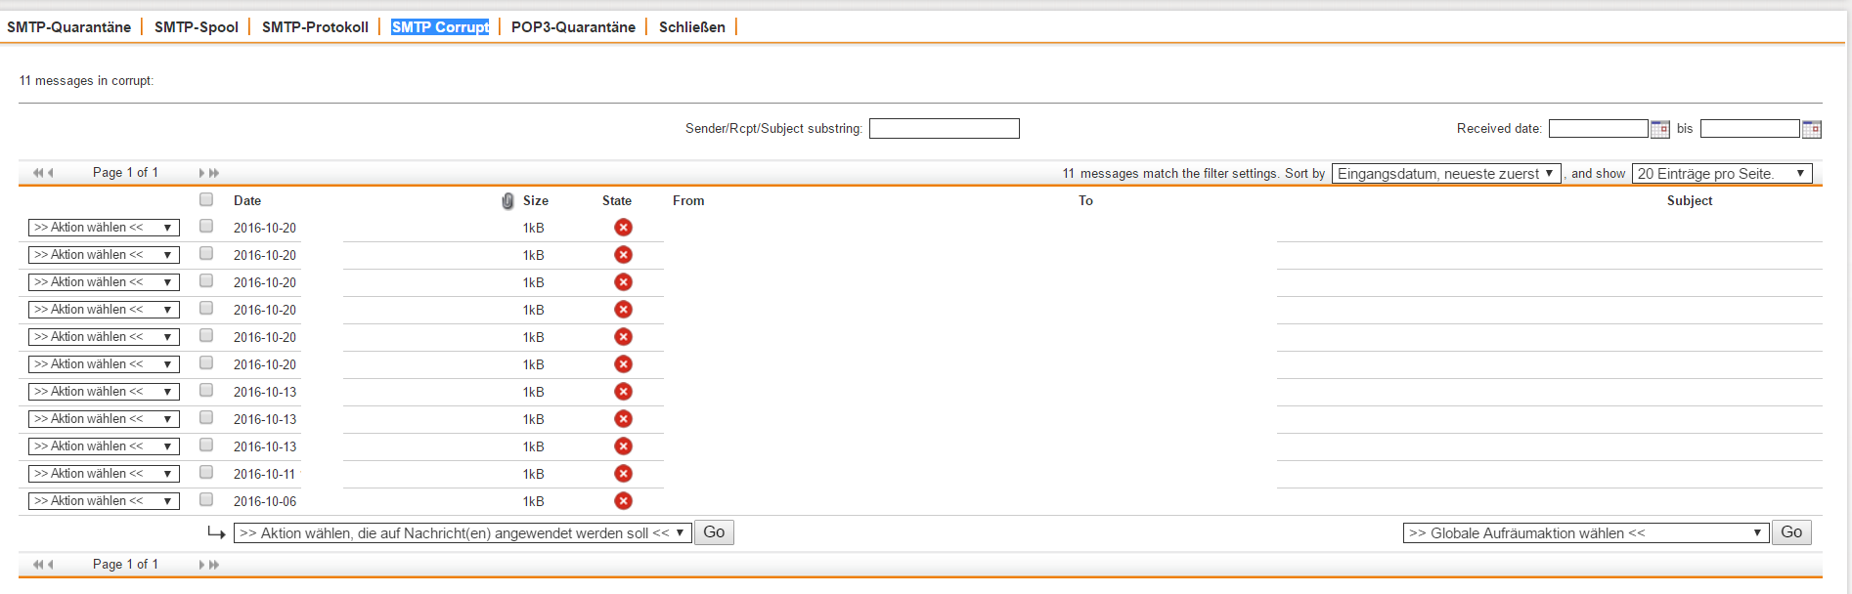The height and width of the screenshot is (594, 1852).
Task: Click the paperclip attachment column header icon
Action: (x=507, y=200)
